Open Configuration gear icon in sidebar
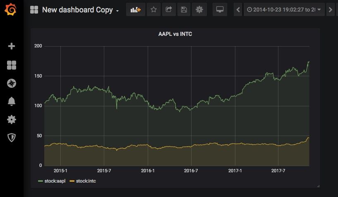This screenshot has height=197, width=338. 12,120
